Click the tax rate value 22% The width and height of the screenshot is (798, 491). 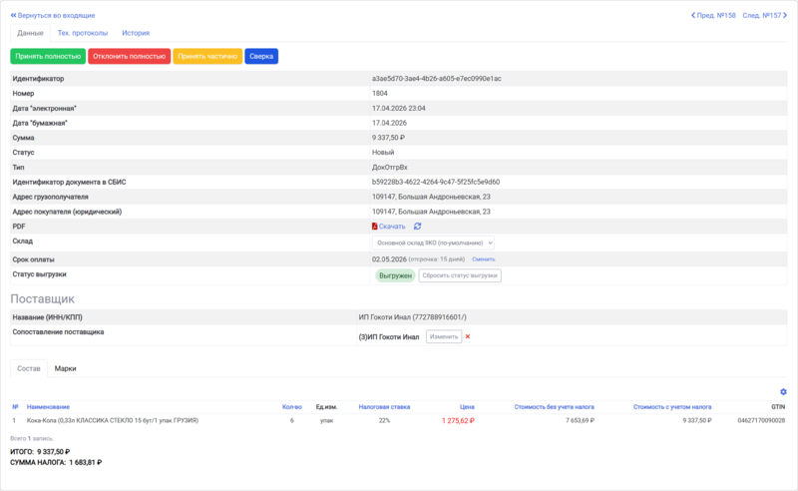point(384,421)
